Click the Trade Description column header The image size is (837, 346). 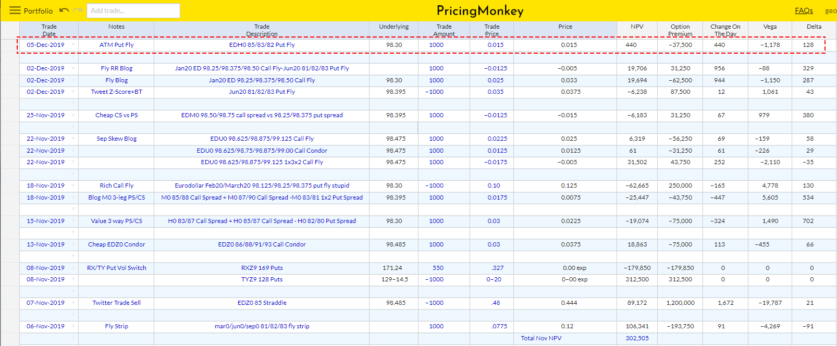coord(262,30)
